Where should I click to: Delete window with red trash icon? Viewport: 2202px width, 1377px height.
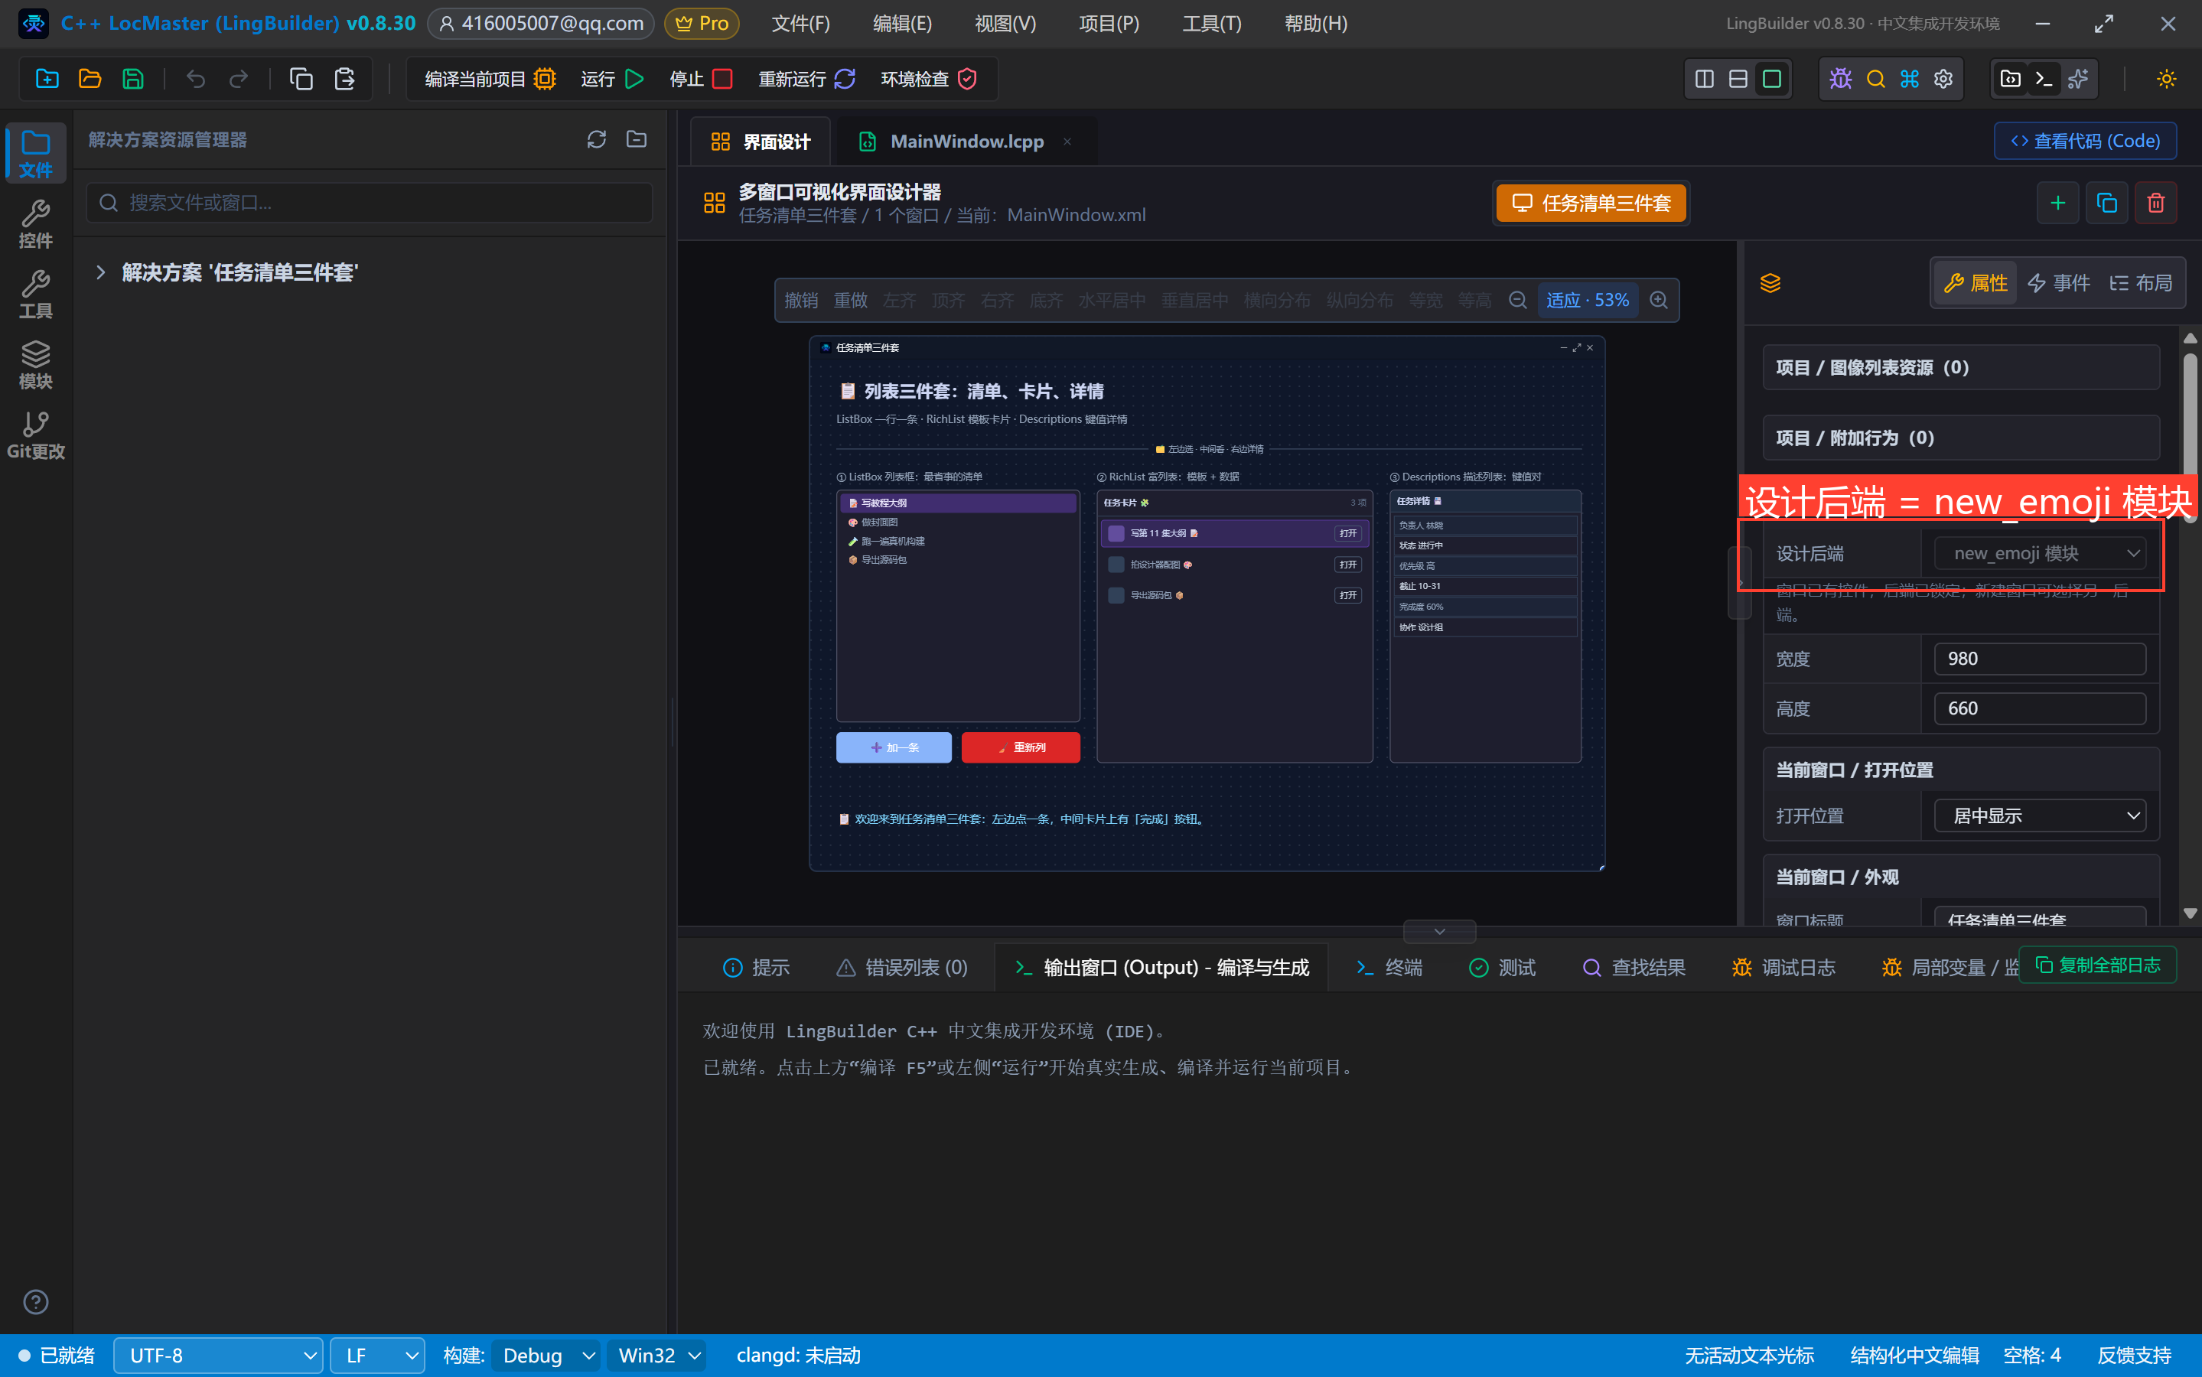pos(2155,202)
